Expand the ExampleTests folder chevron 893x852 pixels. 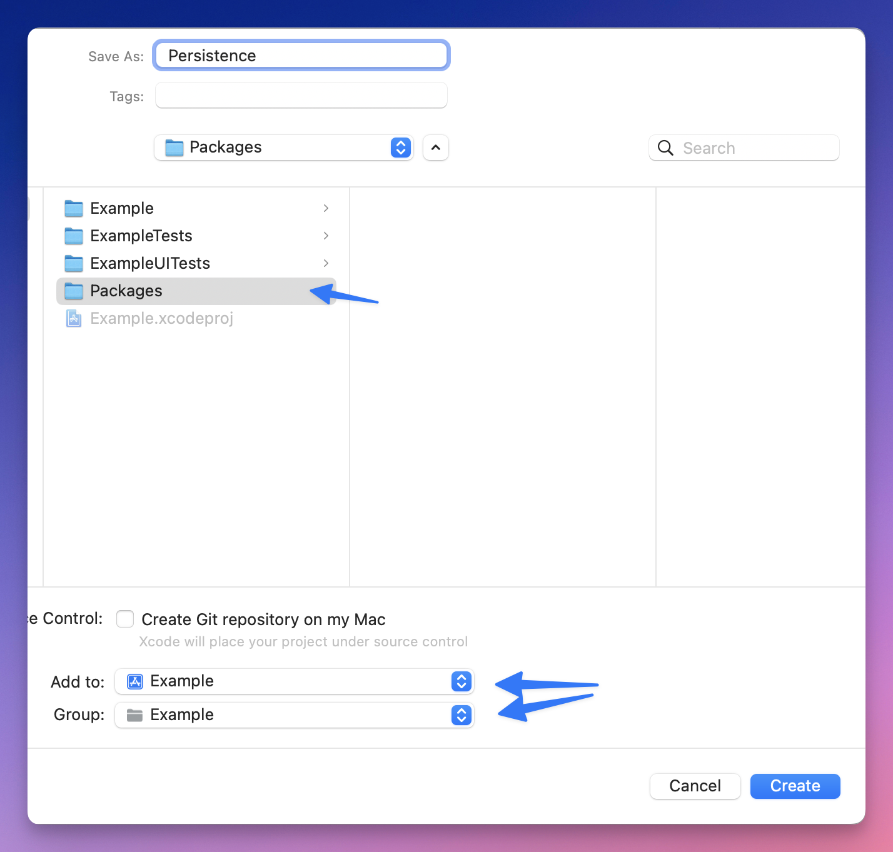pos(326,236)
